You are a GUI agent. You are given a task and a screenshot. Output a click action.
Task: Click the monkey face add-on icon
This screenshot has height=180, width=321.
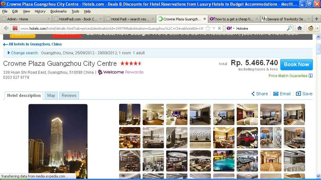pyautogui.click(x=311, y=28)
